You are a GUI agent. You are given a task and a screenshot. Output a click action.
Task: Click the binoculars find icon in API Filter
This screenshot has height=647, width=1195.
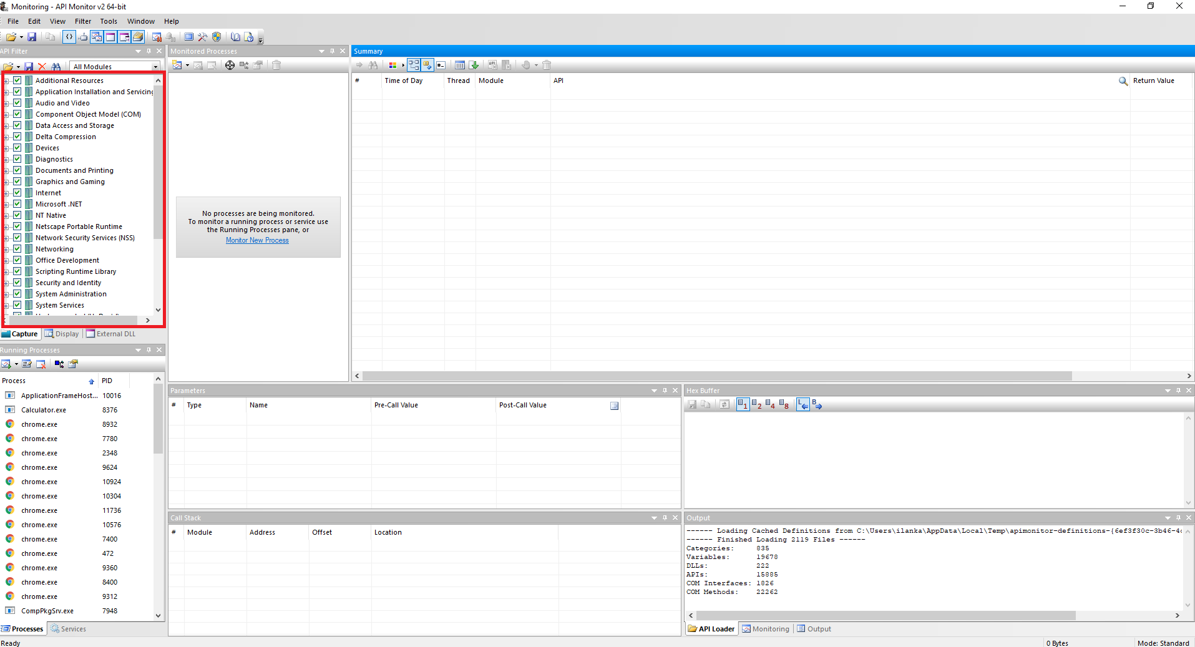click(x=56, y=67)
